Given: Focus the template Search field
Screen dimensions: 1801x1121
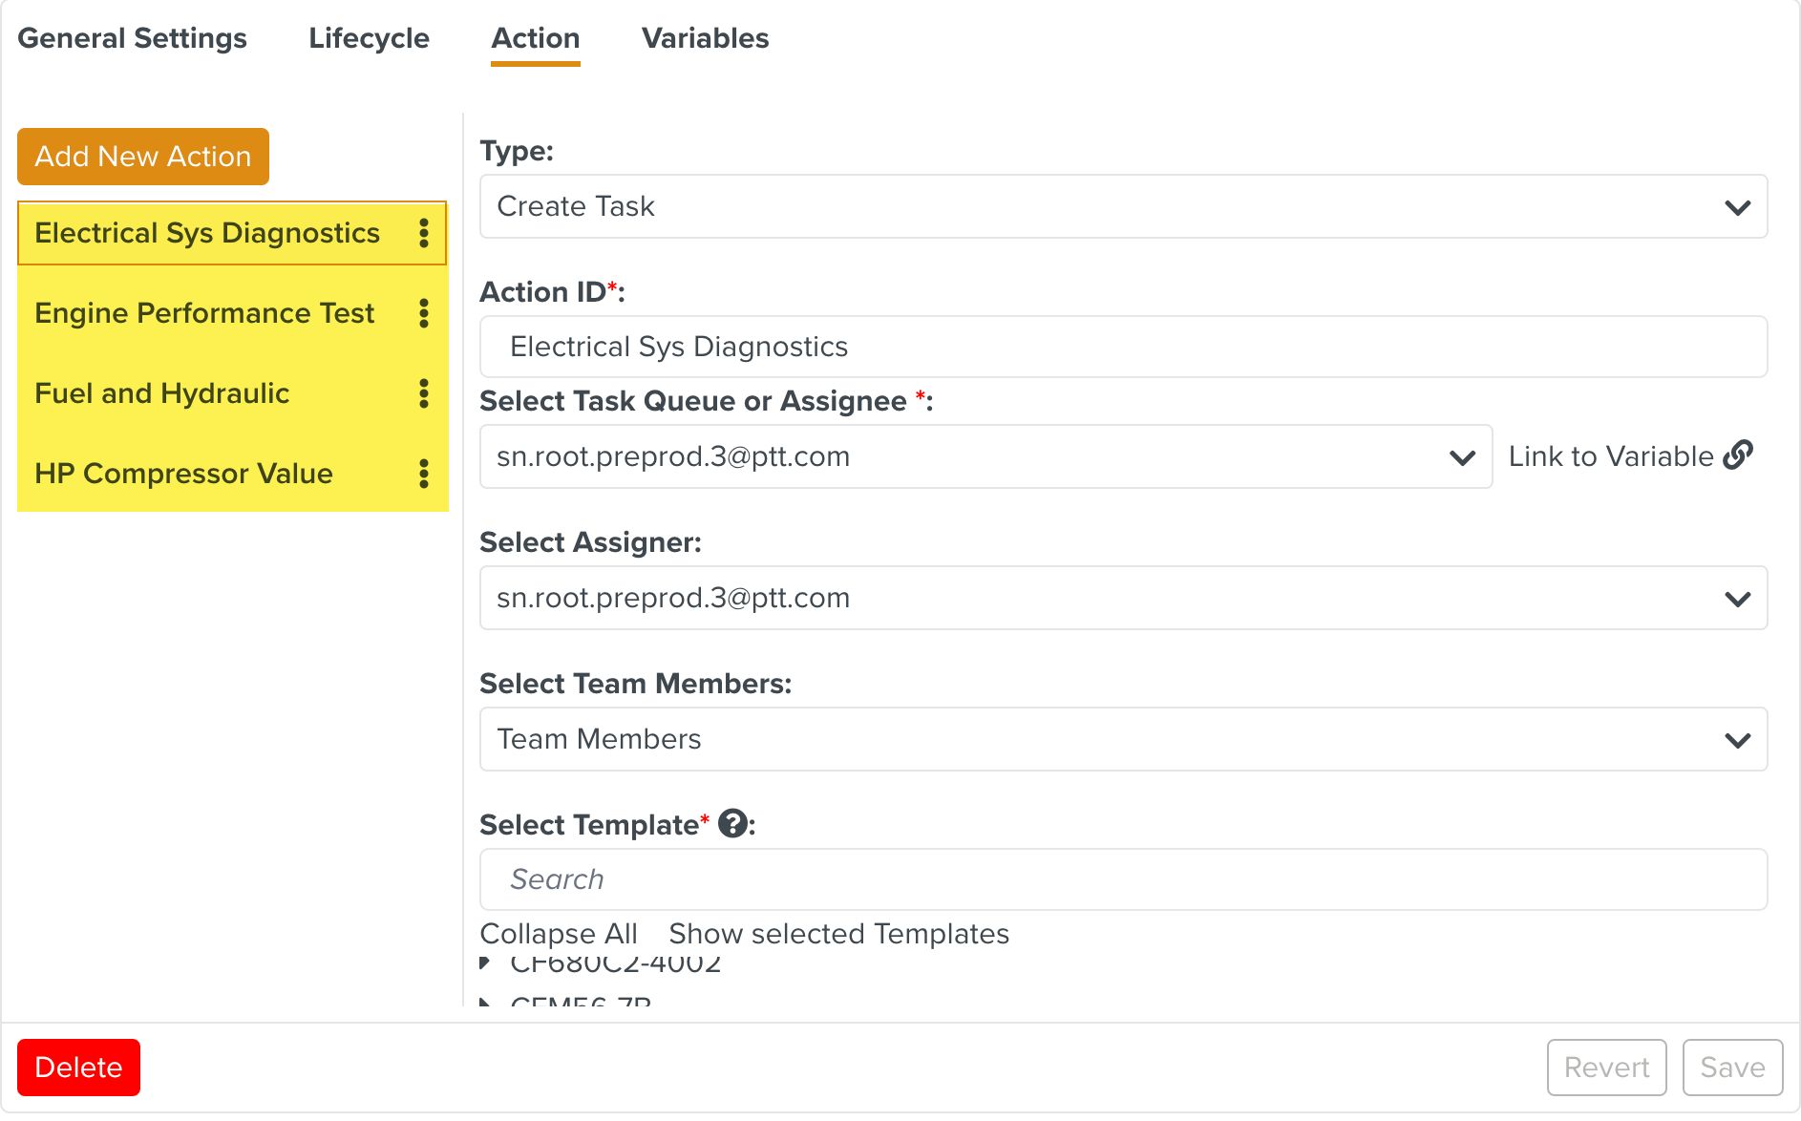Looking at the screenshot, I should coord(1123,879).
